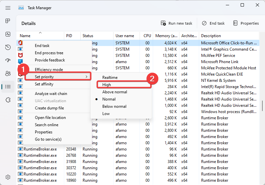This screenshot has height=185, width=265.
Task: Sort by Name column header
Action: coord(40,35)
